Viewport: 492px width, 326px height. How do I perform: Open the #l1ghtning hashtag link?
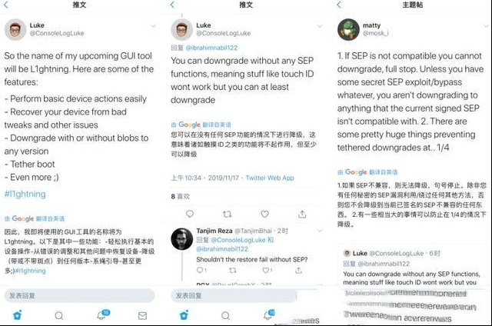(25, 194)
